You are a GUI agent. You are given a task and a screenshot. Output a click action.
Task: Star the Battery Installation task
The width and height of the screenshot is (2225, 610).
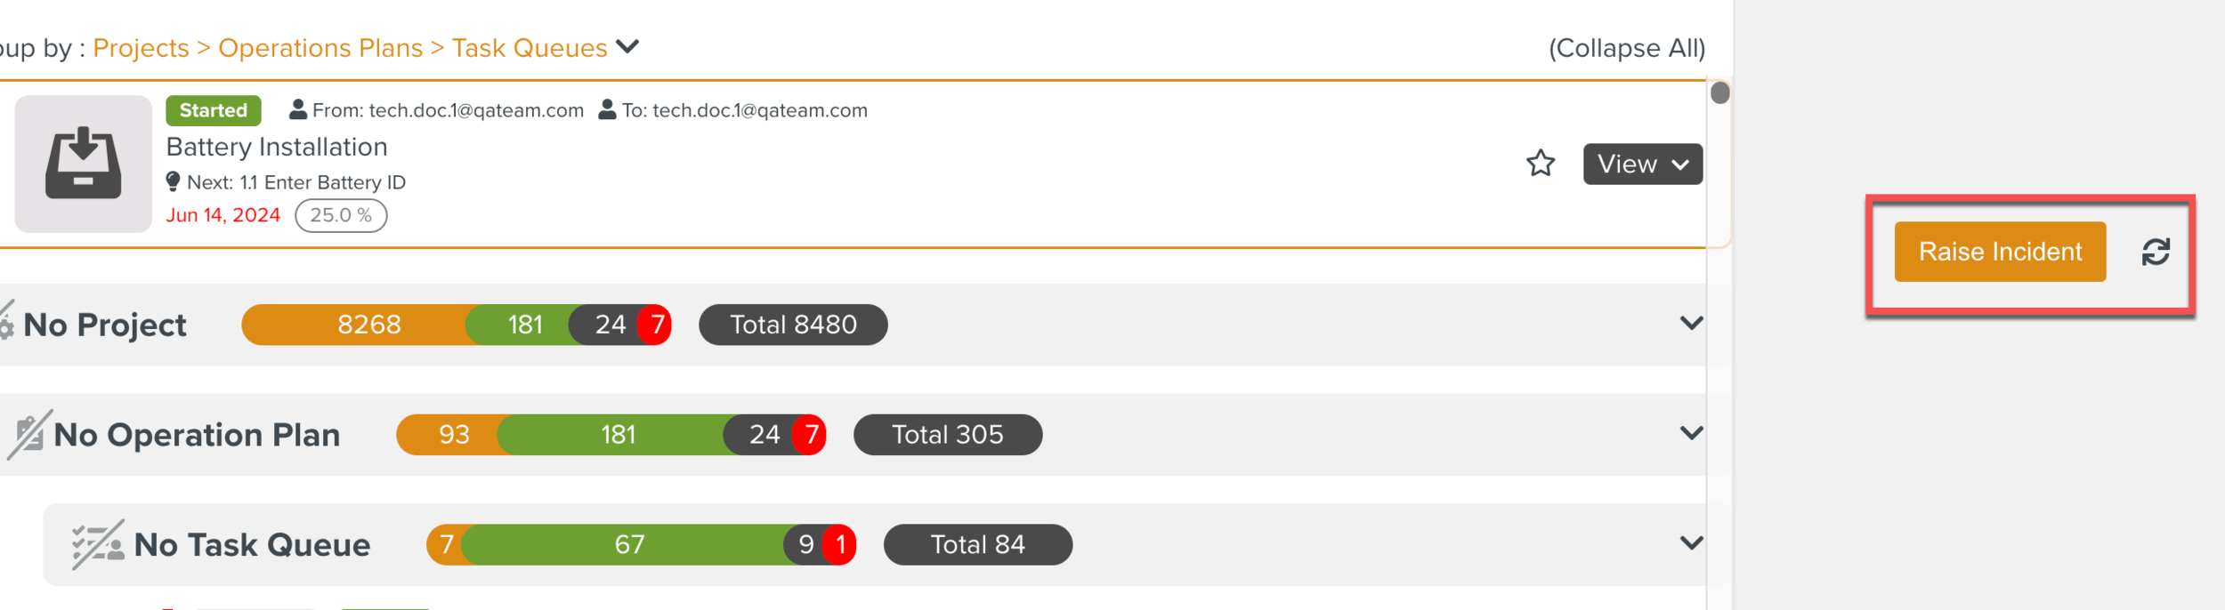1540,164
